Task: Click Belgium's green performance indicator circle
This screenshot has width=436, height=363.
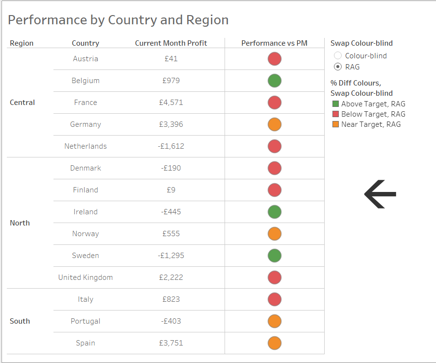Action: click(275, 81)
